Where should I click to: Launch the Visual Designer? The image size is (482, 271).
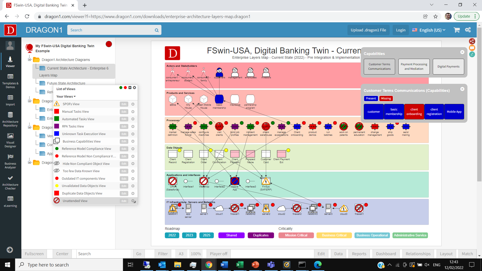10,141
